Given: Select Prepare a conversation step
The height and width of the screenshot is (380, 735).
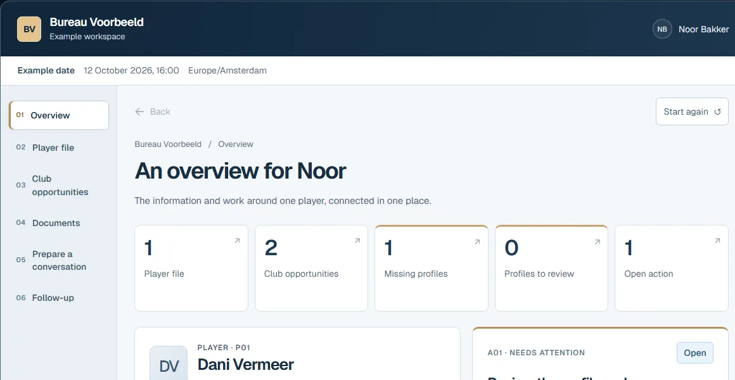Looking at the screenshot, I should click(58, 260).
